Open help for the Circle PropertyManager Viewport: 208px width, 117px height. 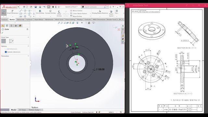pyautogui.click(x=27, y=29)
